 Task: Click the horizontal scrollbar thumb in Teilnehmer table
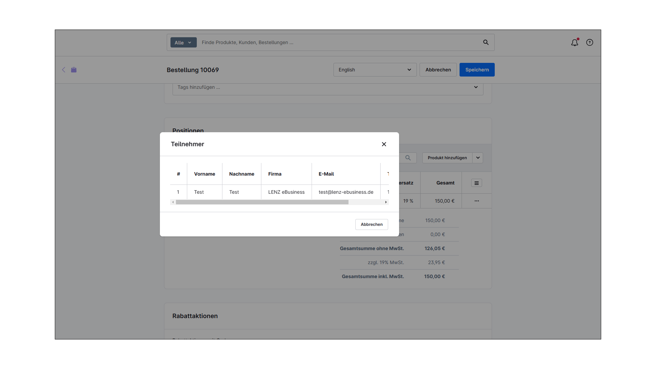coord(262,202)
